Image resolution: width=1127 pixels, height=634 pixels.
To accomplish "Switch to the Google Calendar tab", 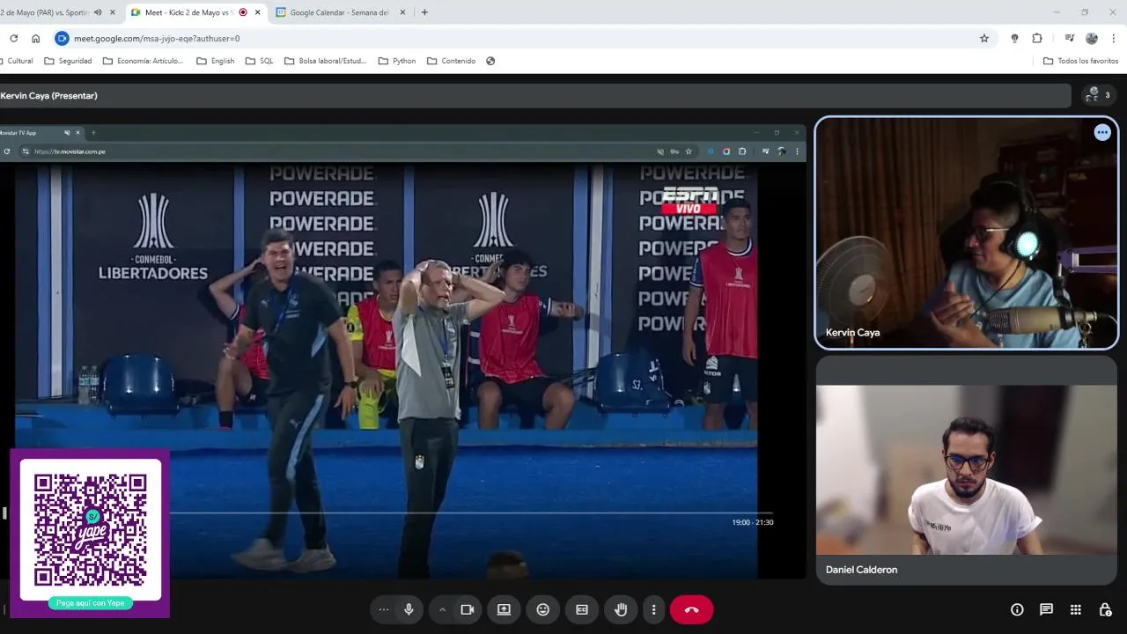I will [x=339, y=12].
